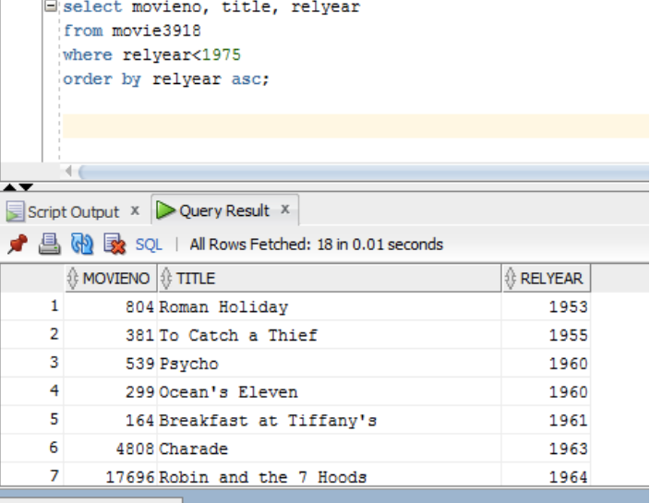Click the Delete row icon

[114, 244]
